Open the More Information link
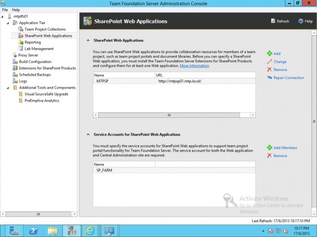Screen dimensions: 317x237 [x=194, y=65]
